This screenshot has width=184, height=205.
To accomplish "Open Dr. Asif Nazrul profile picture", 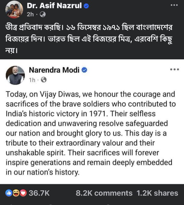I will 14,9.
